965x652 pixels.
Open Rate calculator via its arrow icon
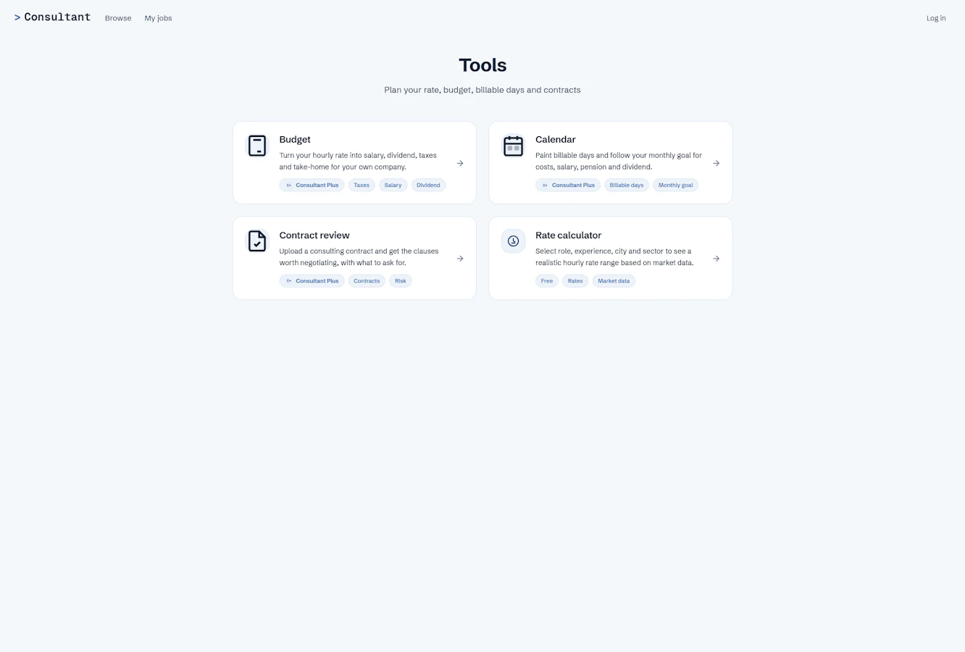click(x=716, y=259)
